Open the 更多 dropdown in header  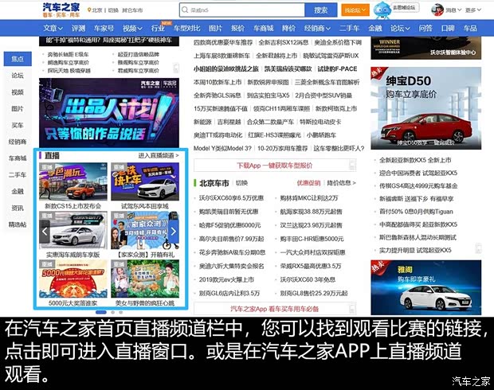[473, 10]
